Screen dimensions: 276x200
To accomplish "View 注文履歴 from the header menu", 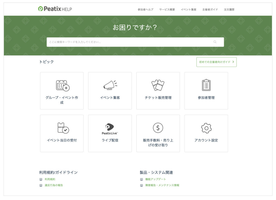I will 229,9.
